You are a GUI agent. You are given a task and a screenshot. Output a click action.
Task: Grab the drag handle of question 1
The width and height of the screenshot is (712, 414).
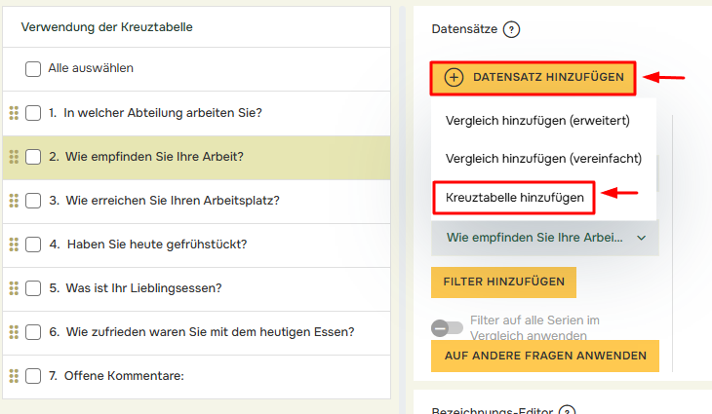[x=14, y=113]
